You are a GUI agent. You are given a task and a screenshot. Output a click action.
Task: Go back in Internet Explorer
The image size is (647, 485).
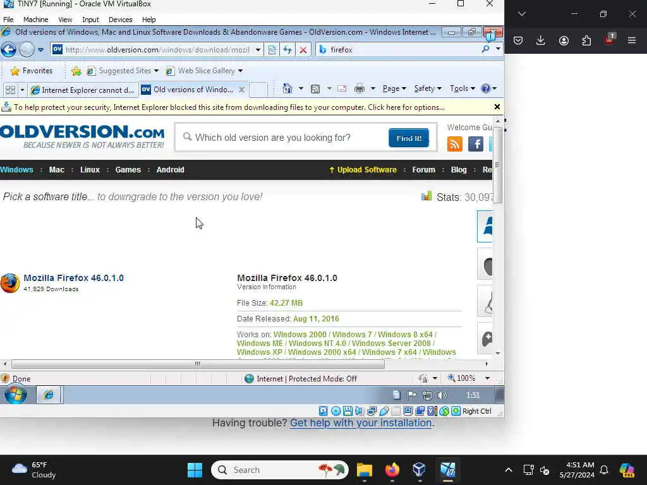pyautogui.click(x=8, y=50)
